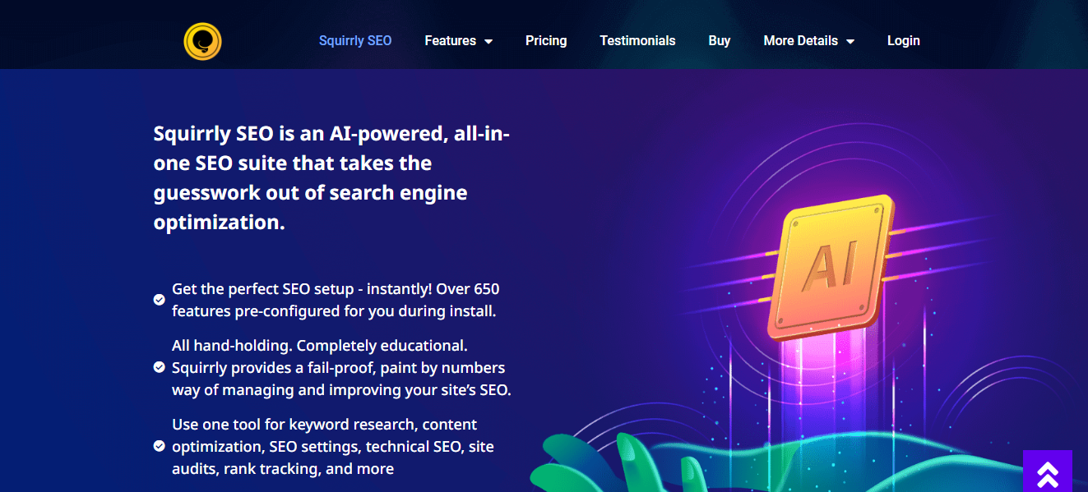Viewport: 1088px width, 492px height.
Task: Expand the Features dropdown arrow
Action: [488, 41]
